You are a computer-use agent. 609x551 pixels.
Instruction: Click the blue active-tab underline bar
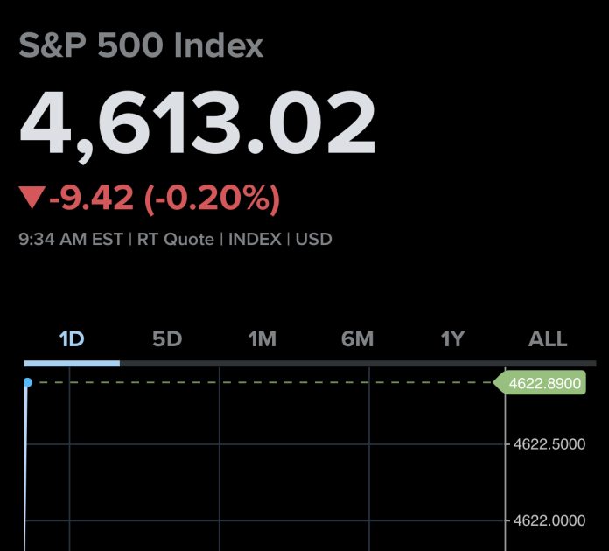(72, 363)
